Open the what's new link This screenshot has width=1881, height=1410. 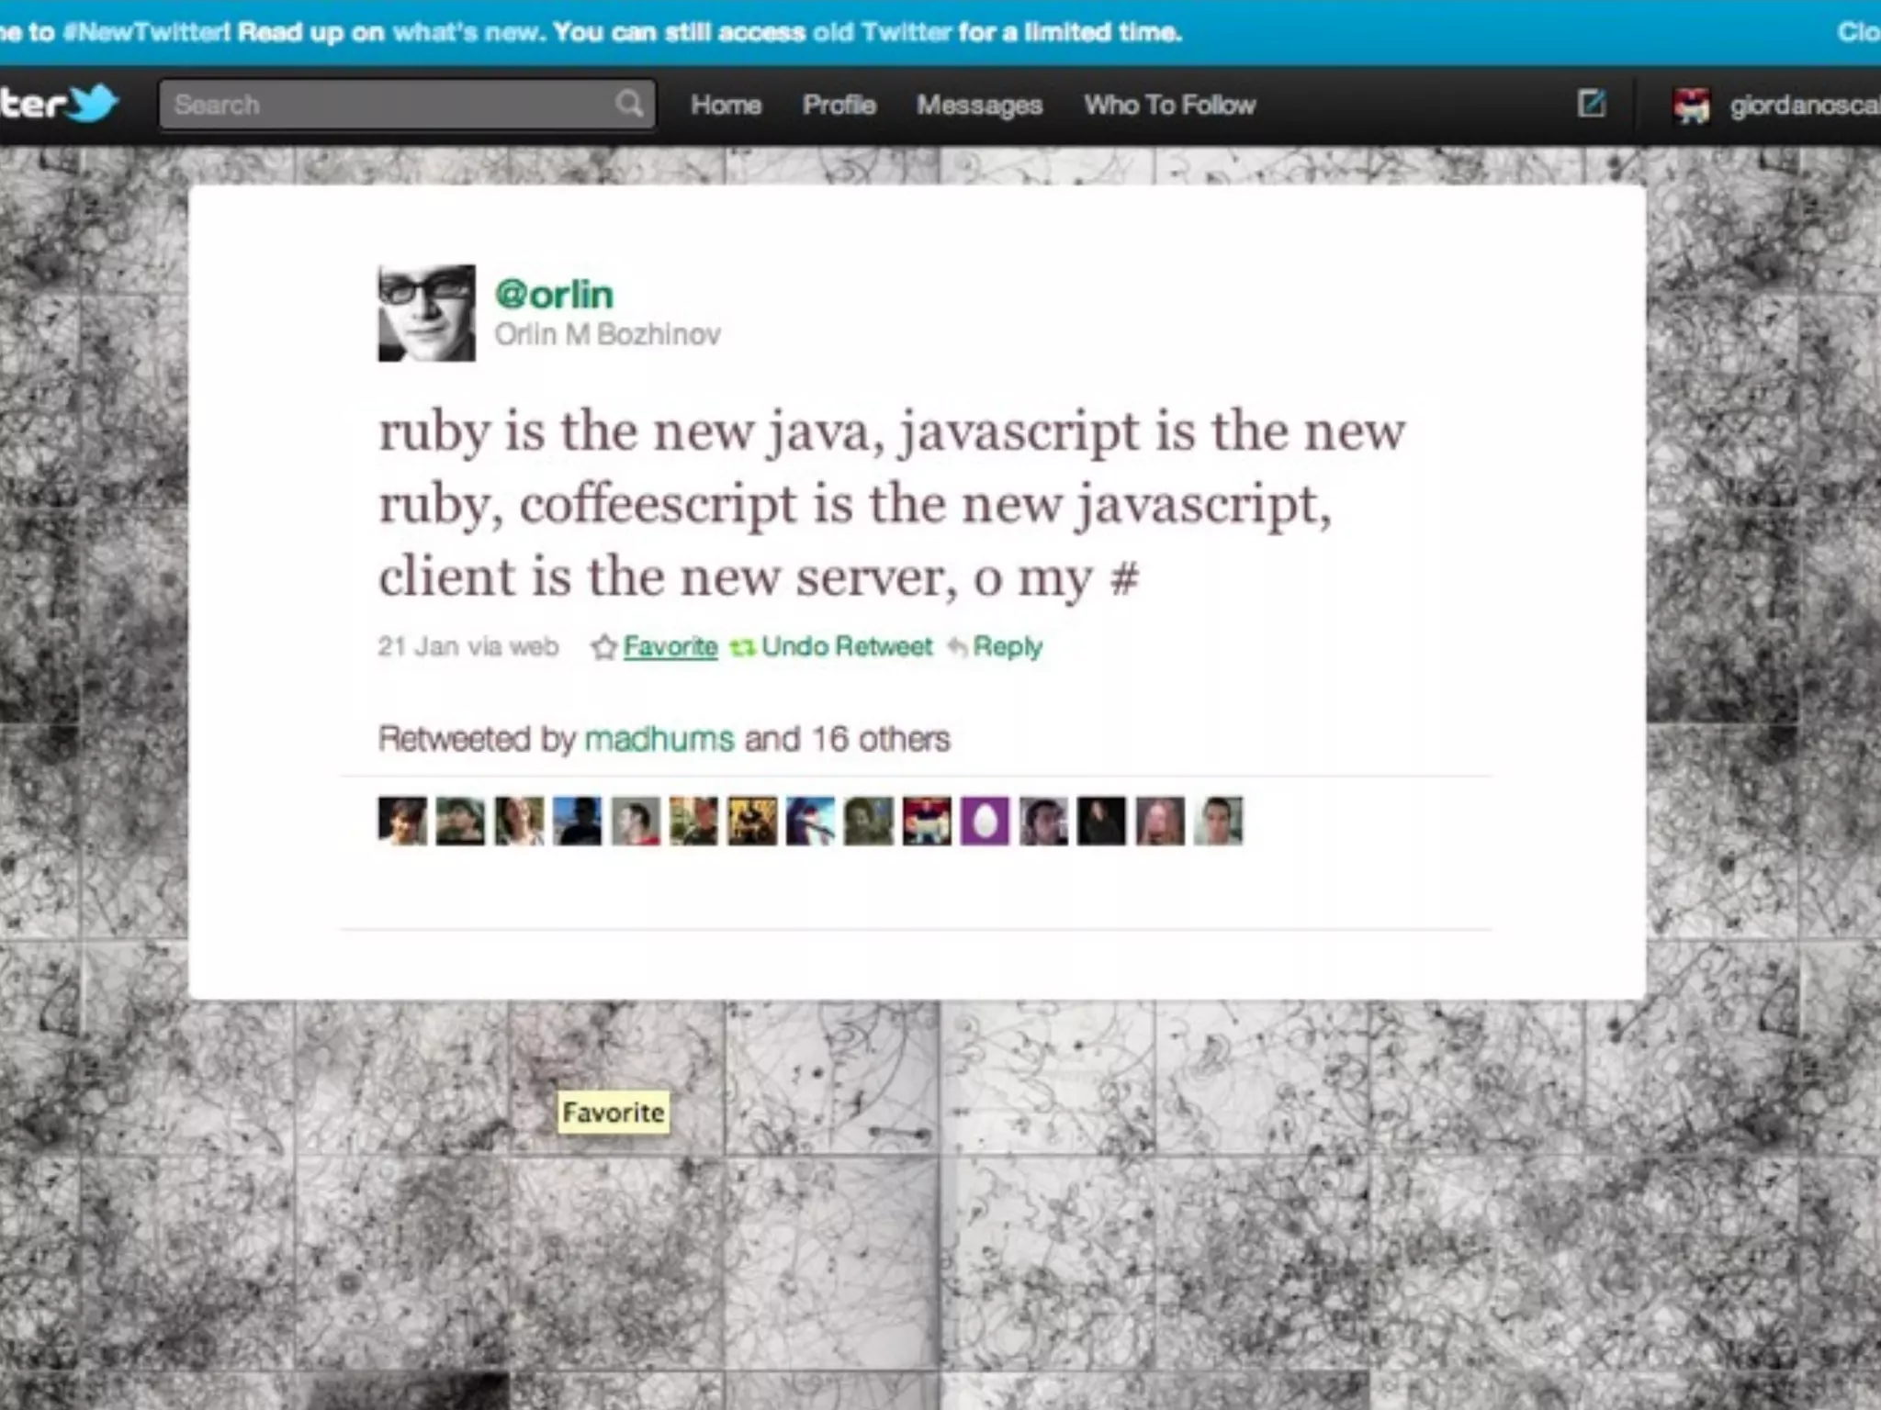pos(464,32)
